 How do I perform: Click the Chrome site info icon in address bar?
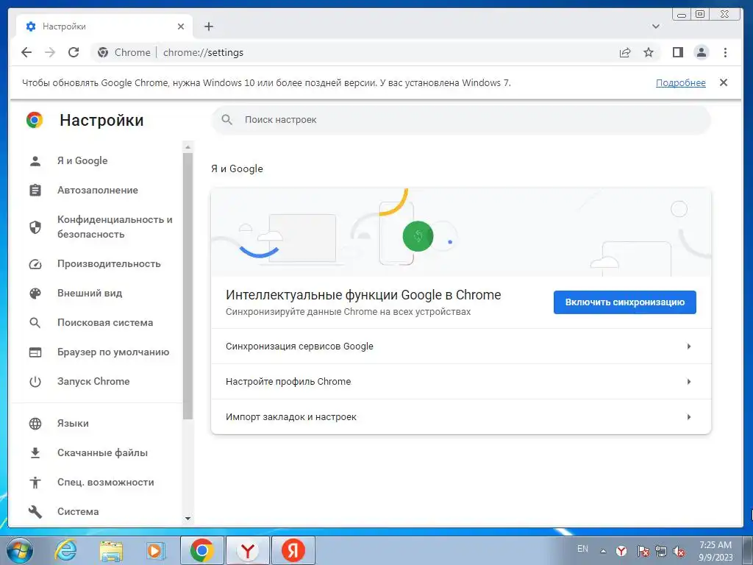(x=103, y=52)
